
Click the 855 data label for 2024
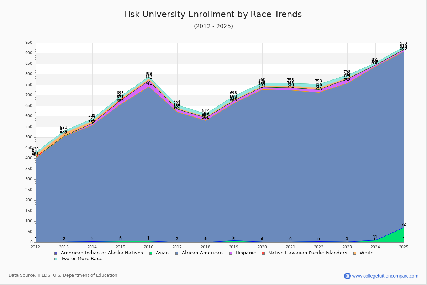coord(375,60)
